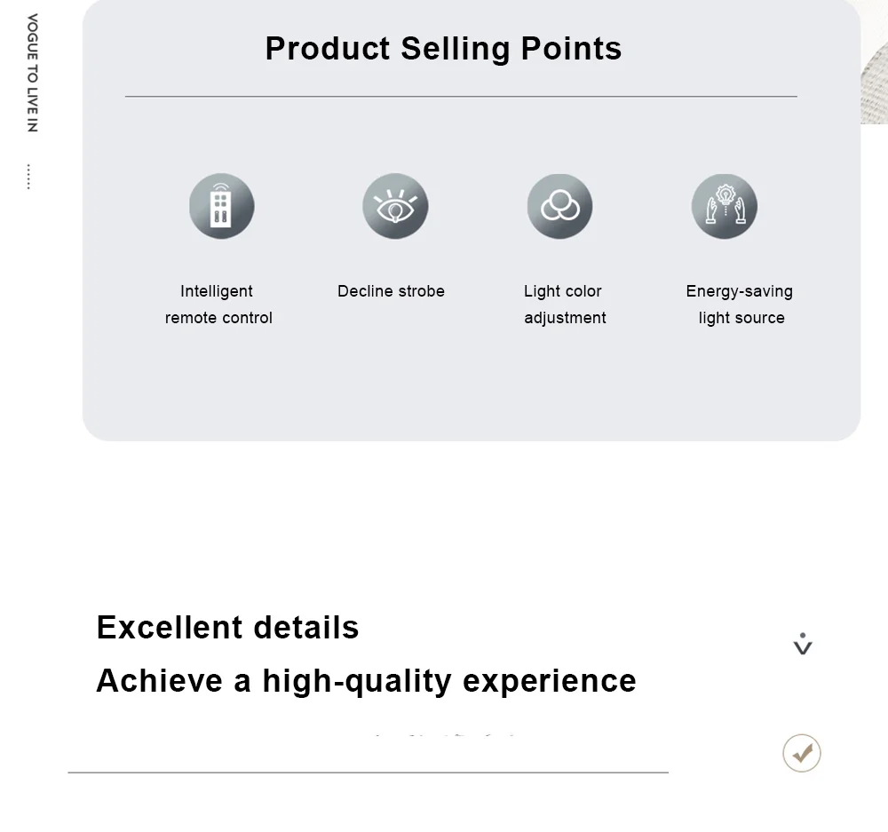Screen dimensions: 888x832
Task: Click the 'Product Selling Points' heading
Action: tap(443, 49)
